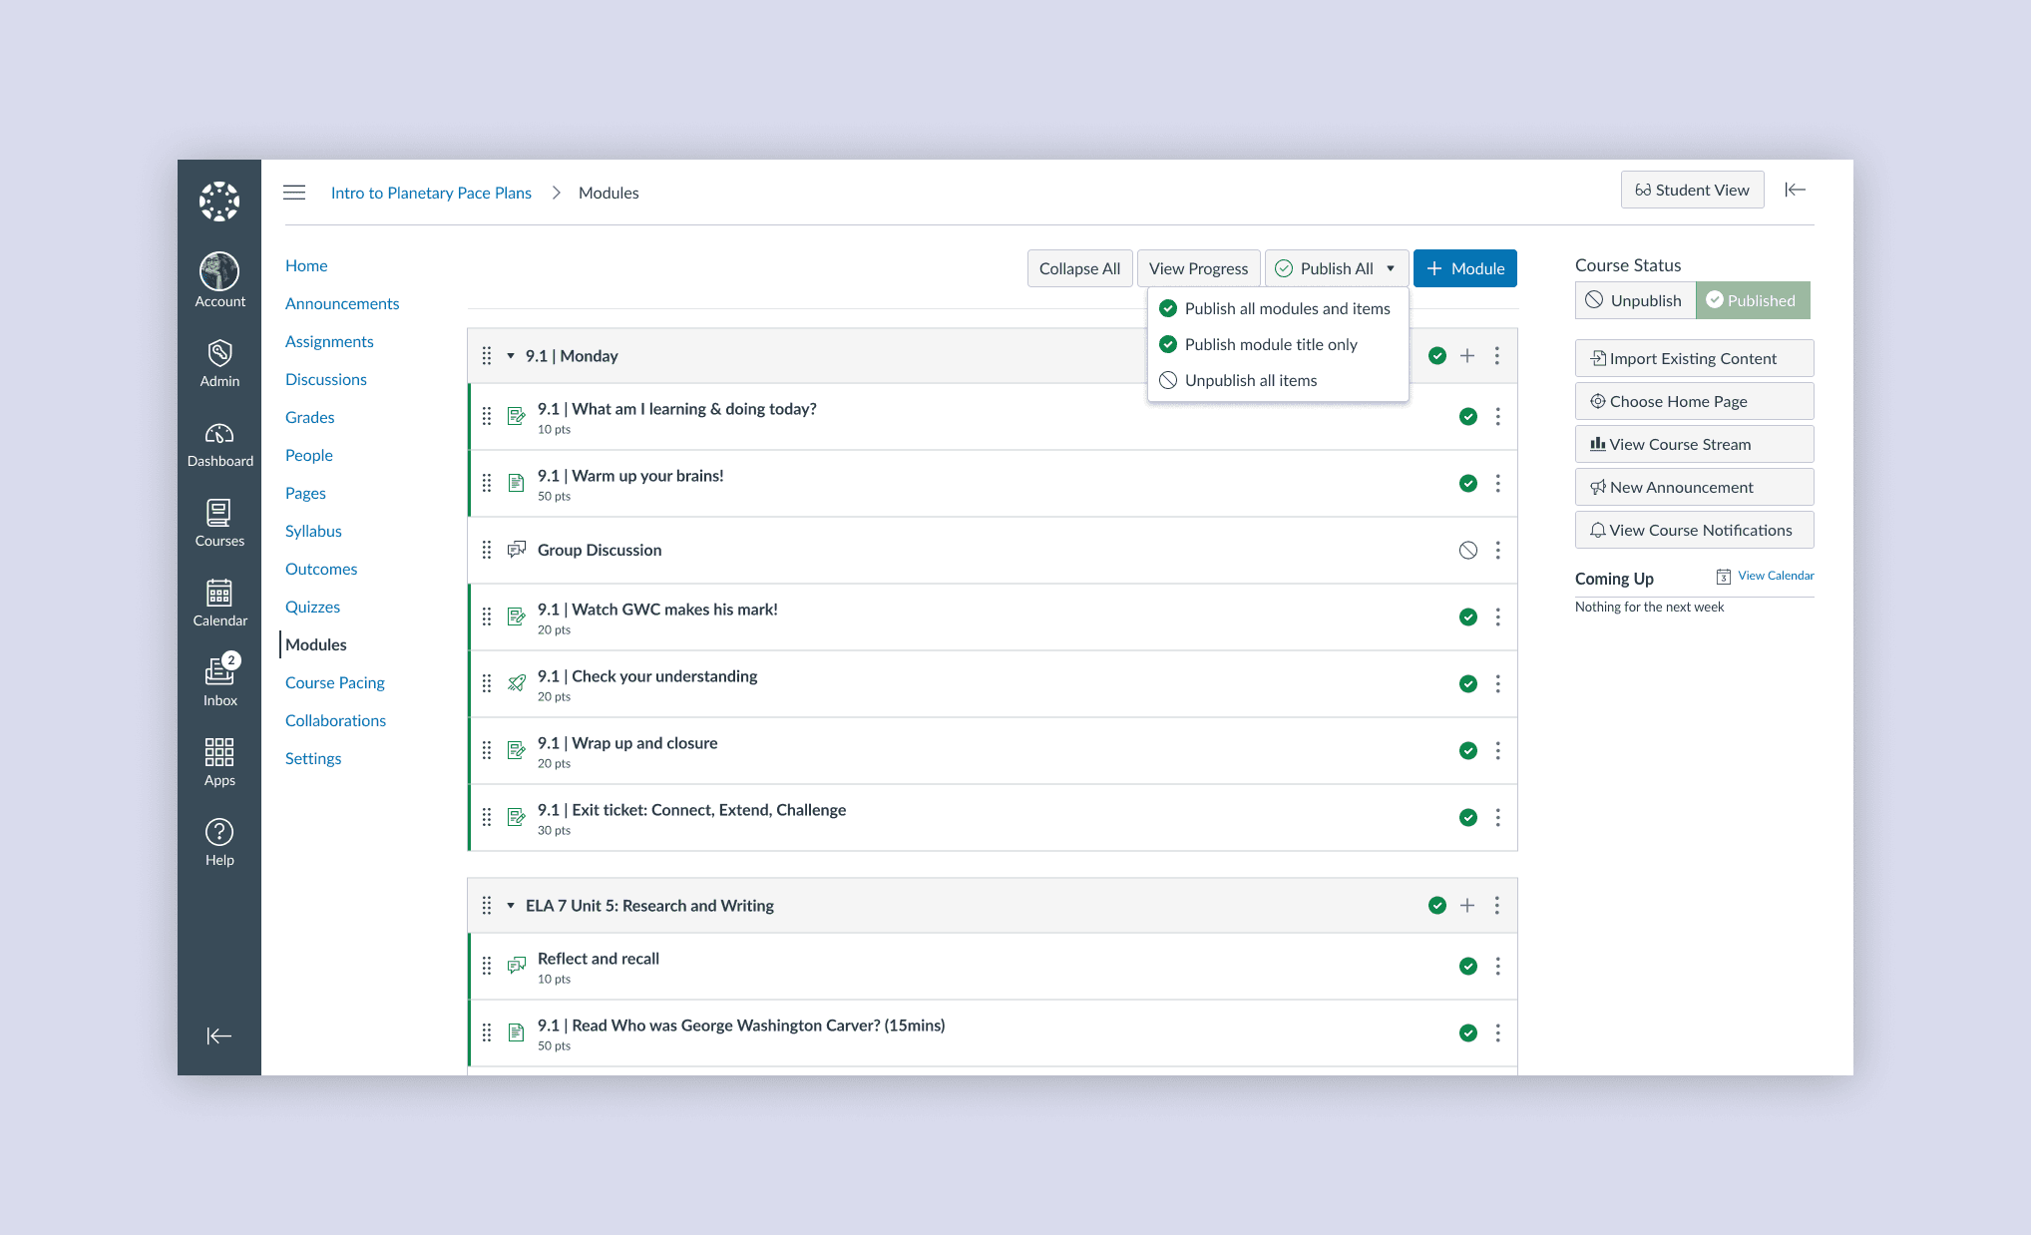The height and width of the screenshot is (1235, 2031).
Task: Open the View Calendar link icon
Action: (x=1724, y=577)
